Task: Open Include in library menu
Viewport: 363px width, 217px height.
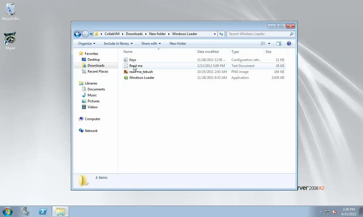Action: point(118,44)
